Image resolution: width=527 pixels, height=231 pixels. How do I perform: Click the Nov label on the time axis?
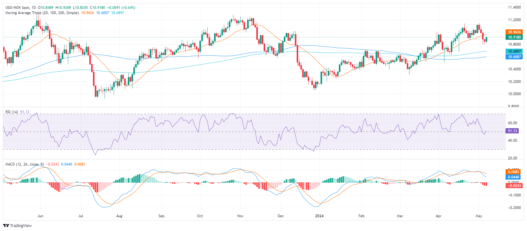[240, 216]
